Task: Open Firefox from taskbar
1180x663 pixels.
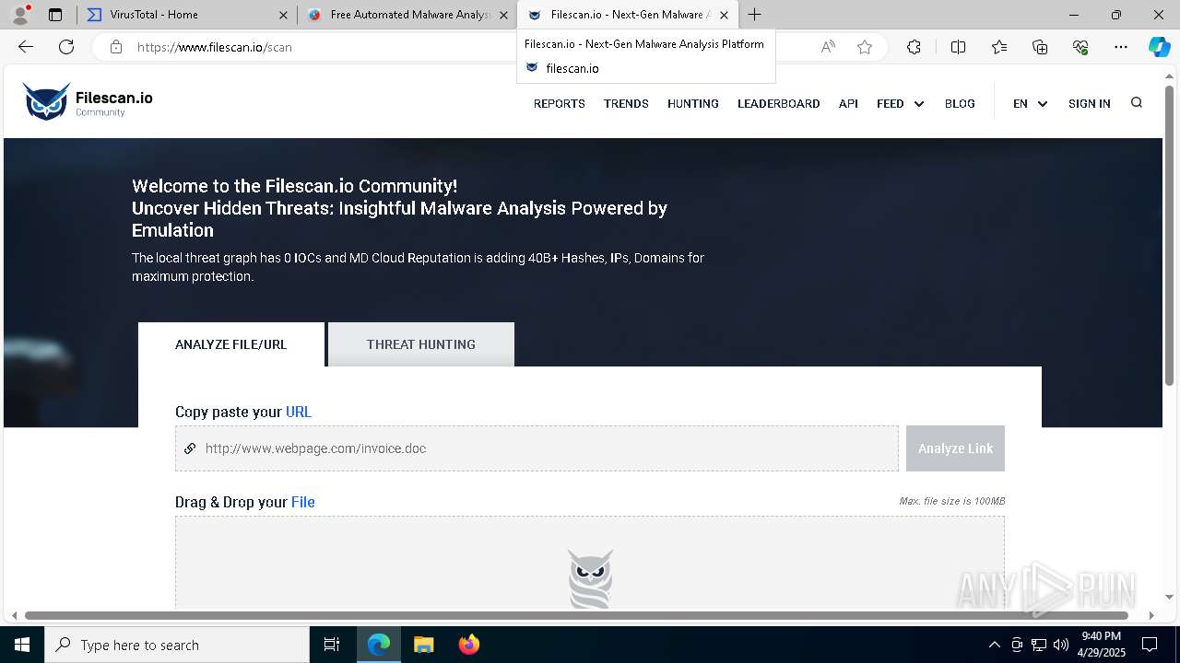Action: point(468,645)
